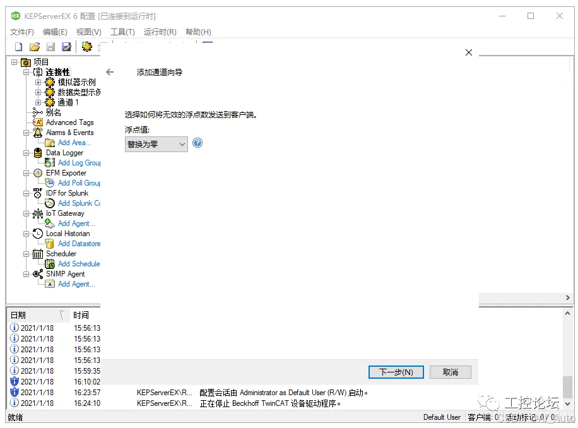Viewport: 578px width, 428px height.
Task: Click the Add Schedule link
Action: click(x=79, y=264)
